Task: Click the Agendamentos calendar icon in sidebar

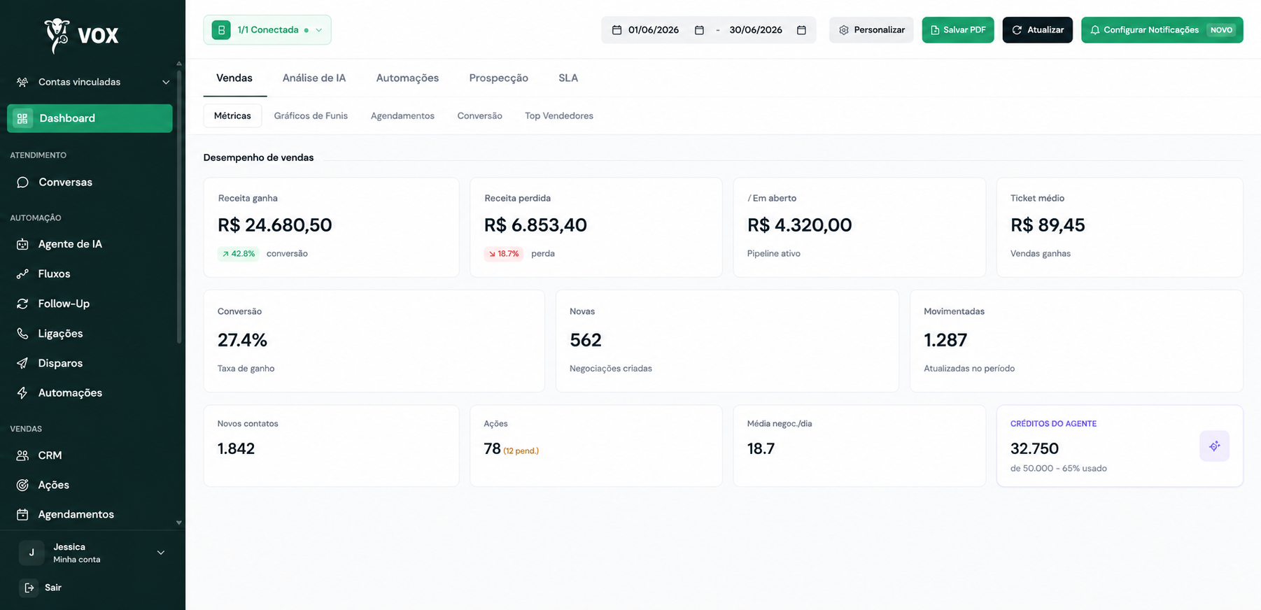Action: pos(22,514)
